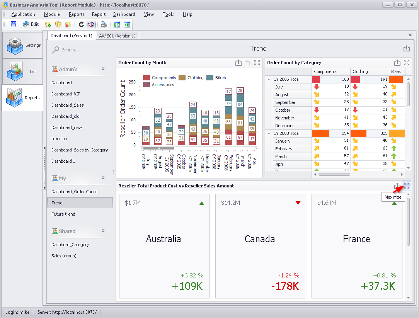Open the Dashboard_Sales by Category report
Screen dimensions: 419x318
[x=80, y=150]
